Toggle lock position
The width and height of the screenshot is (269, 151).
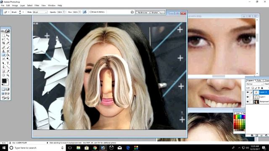(259, 88)
